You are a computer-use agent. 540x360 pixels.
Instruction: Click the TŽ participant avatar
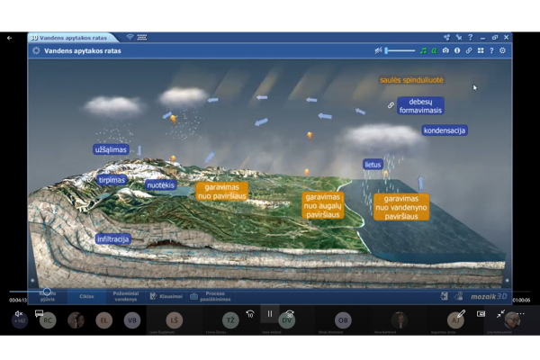[x=230, y=320]
